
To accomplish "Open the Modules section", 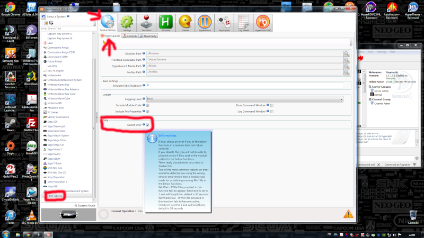I will tap(166, 23).
